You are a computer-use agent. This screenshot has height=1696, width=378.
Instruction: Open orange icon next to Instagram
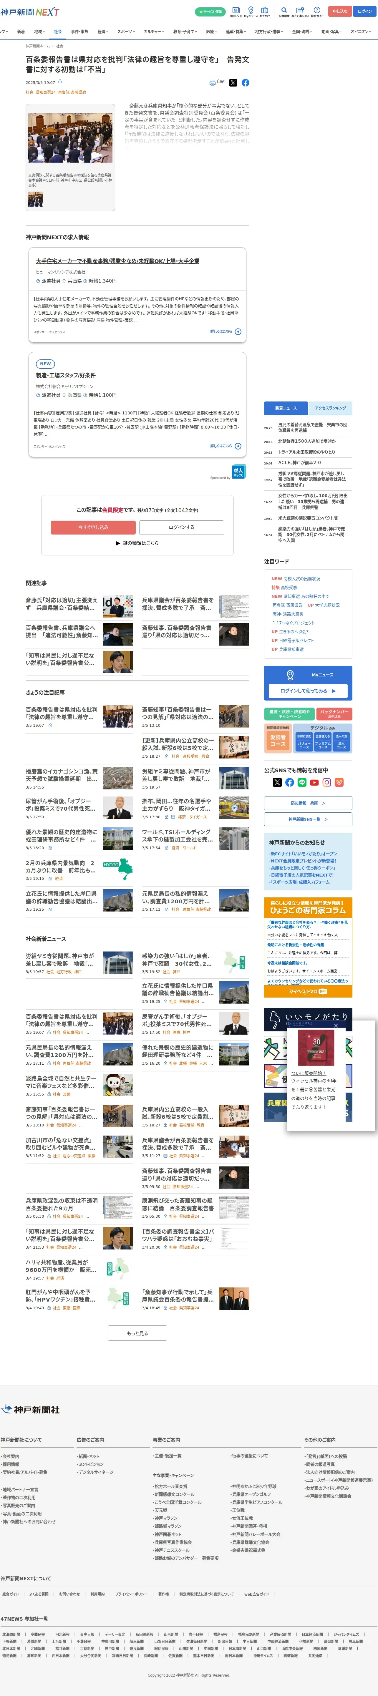click(x=339, y=782)
